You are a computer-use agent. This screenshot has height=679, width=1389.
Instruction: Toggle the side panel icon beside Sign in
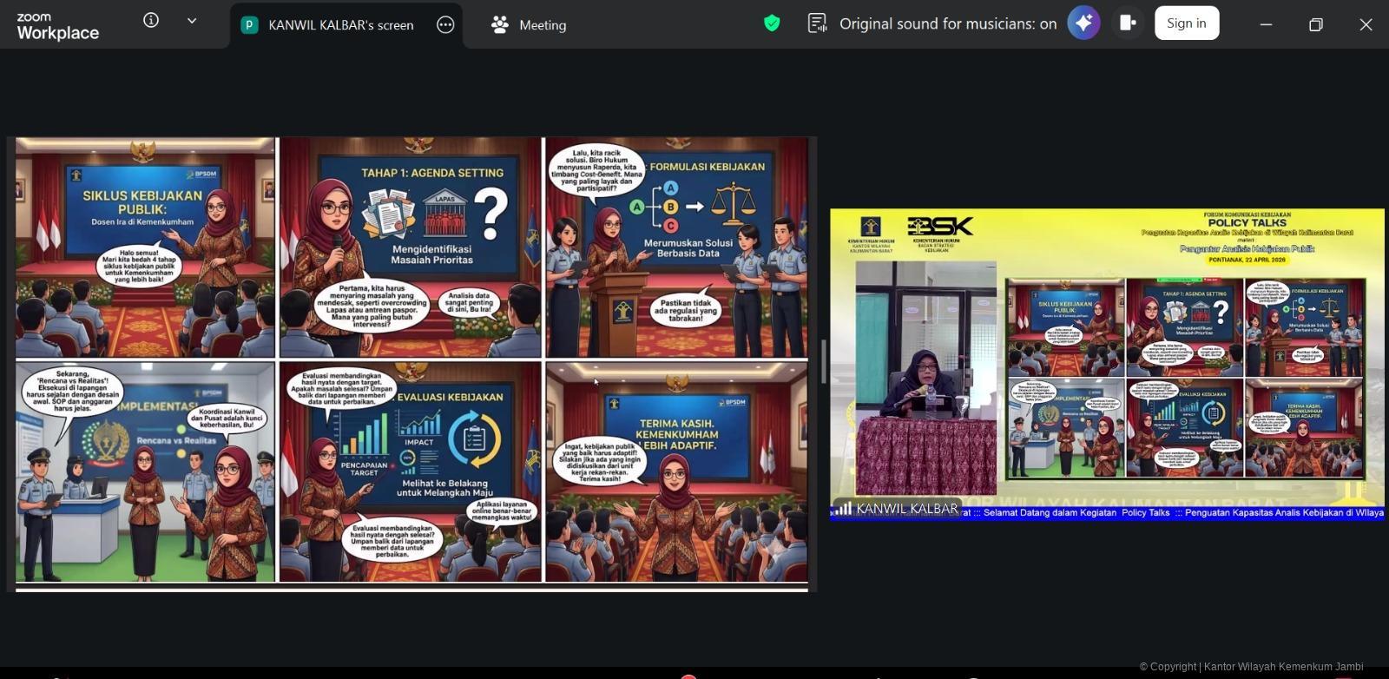(x=1128, y=23)
